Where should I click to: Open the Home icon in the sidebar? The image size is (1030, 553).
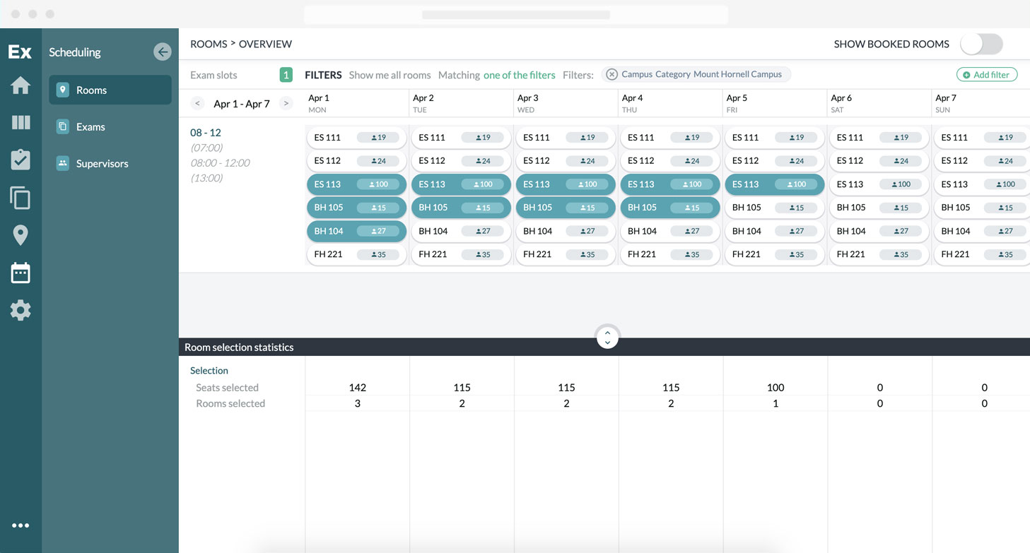(21, 85)
